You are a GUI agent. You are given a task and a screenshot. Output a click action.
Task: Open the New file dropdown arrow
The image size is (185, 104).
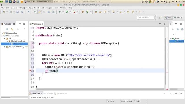(7, 12)
